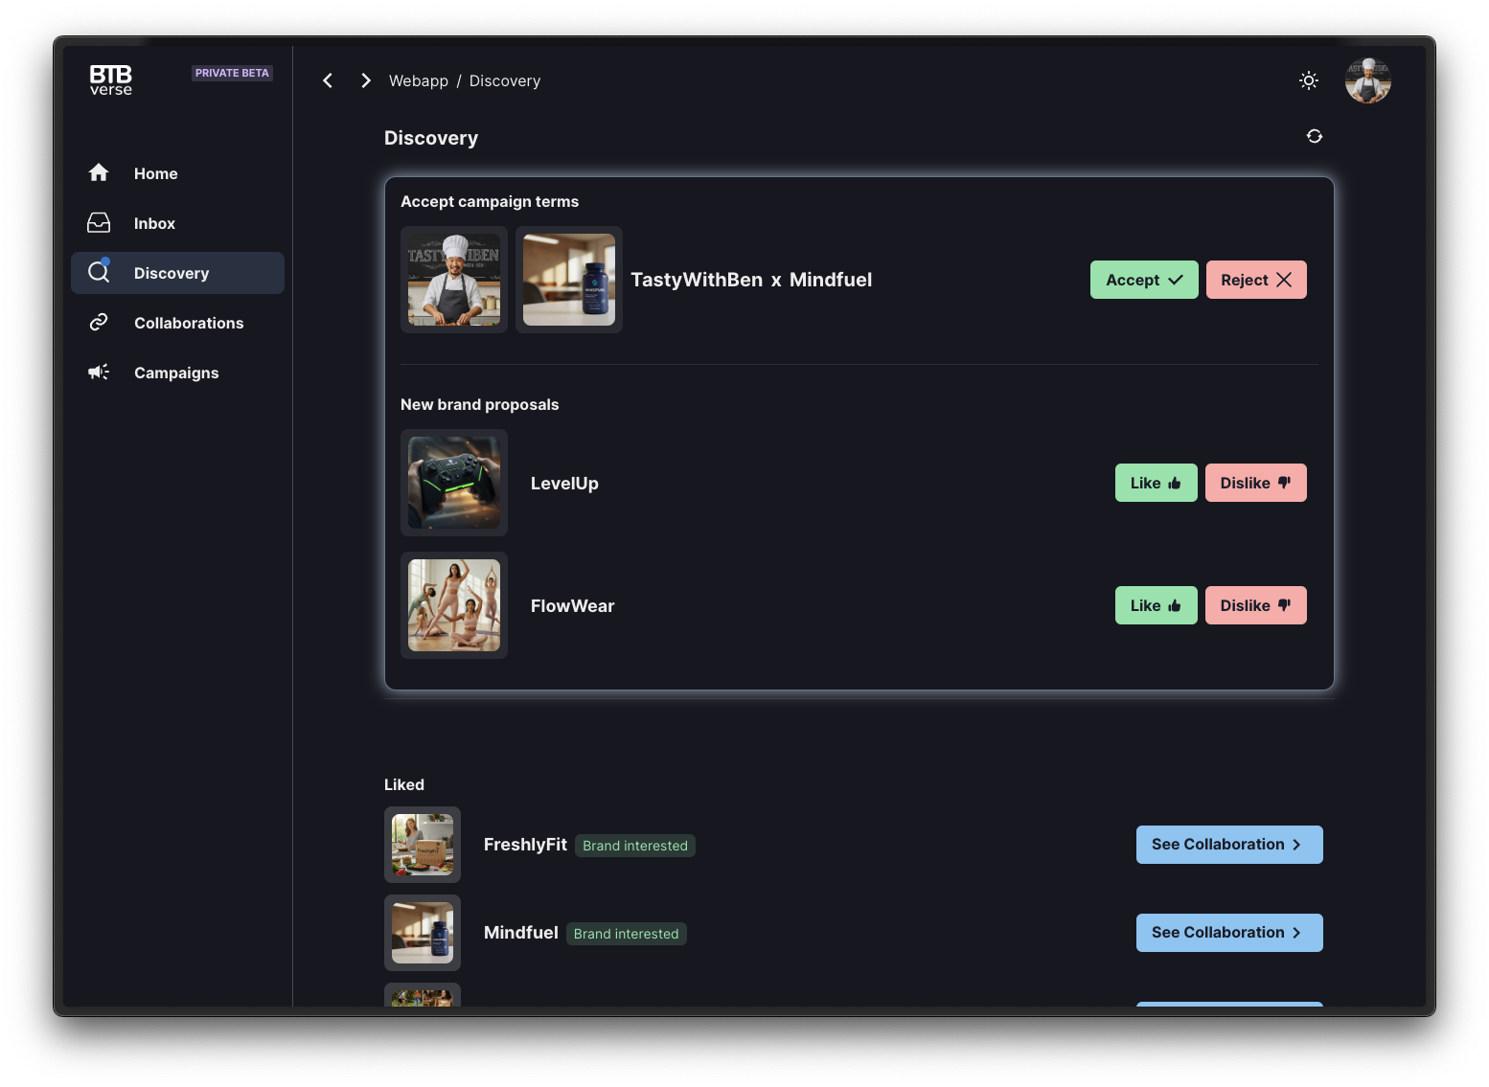Open the profile avatar in the top right
Screen dimensions: 1489x1087
click(1367, 80)
